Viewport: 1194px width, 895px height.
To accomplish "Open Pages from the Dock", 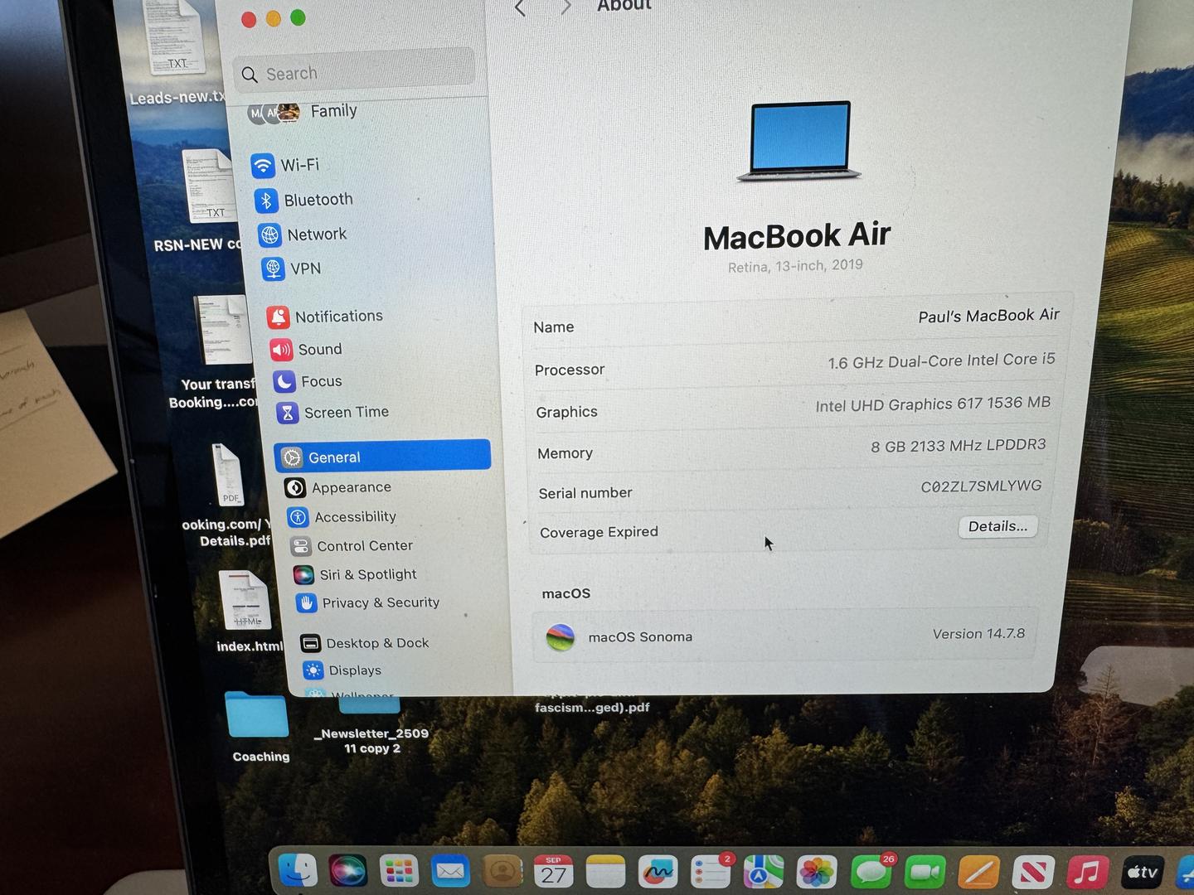I will [x=978, y=872].
